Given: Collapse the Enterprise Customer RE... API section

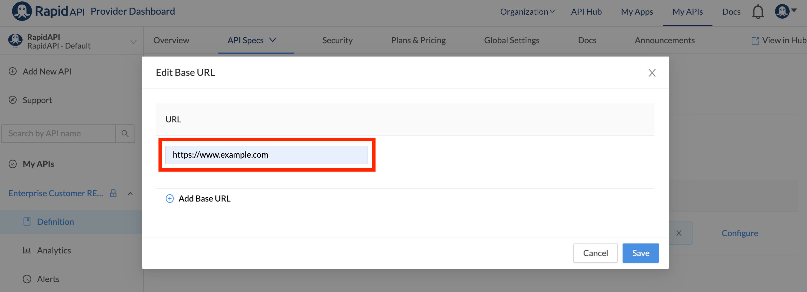Looking at the screenshot, I should pos(131,194).
